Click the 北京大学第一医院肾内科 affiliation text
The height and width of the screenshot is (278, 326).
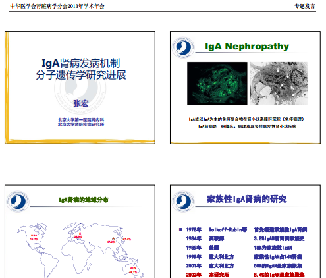pyautogui.click(x=81, y=120)
